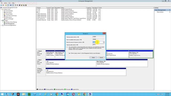Open the Server Manager icon beside Start
Screen dimensions: 171x96
pyautogui.click(x=7, y=94)
